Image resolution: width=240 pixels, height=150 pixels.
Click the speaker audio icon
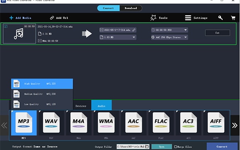pos(153,37)
